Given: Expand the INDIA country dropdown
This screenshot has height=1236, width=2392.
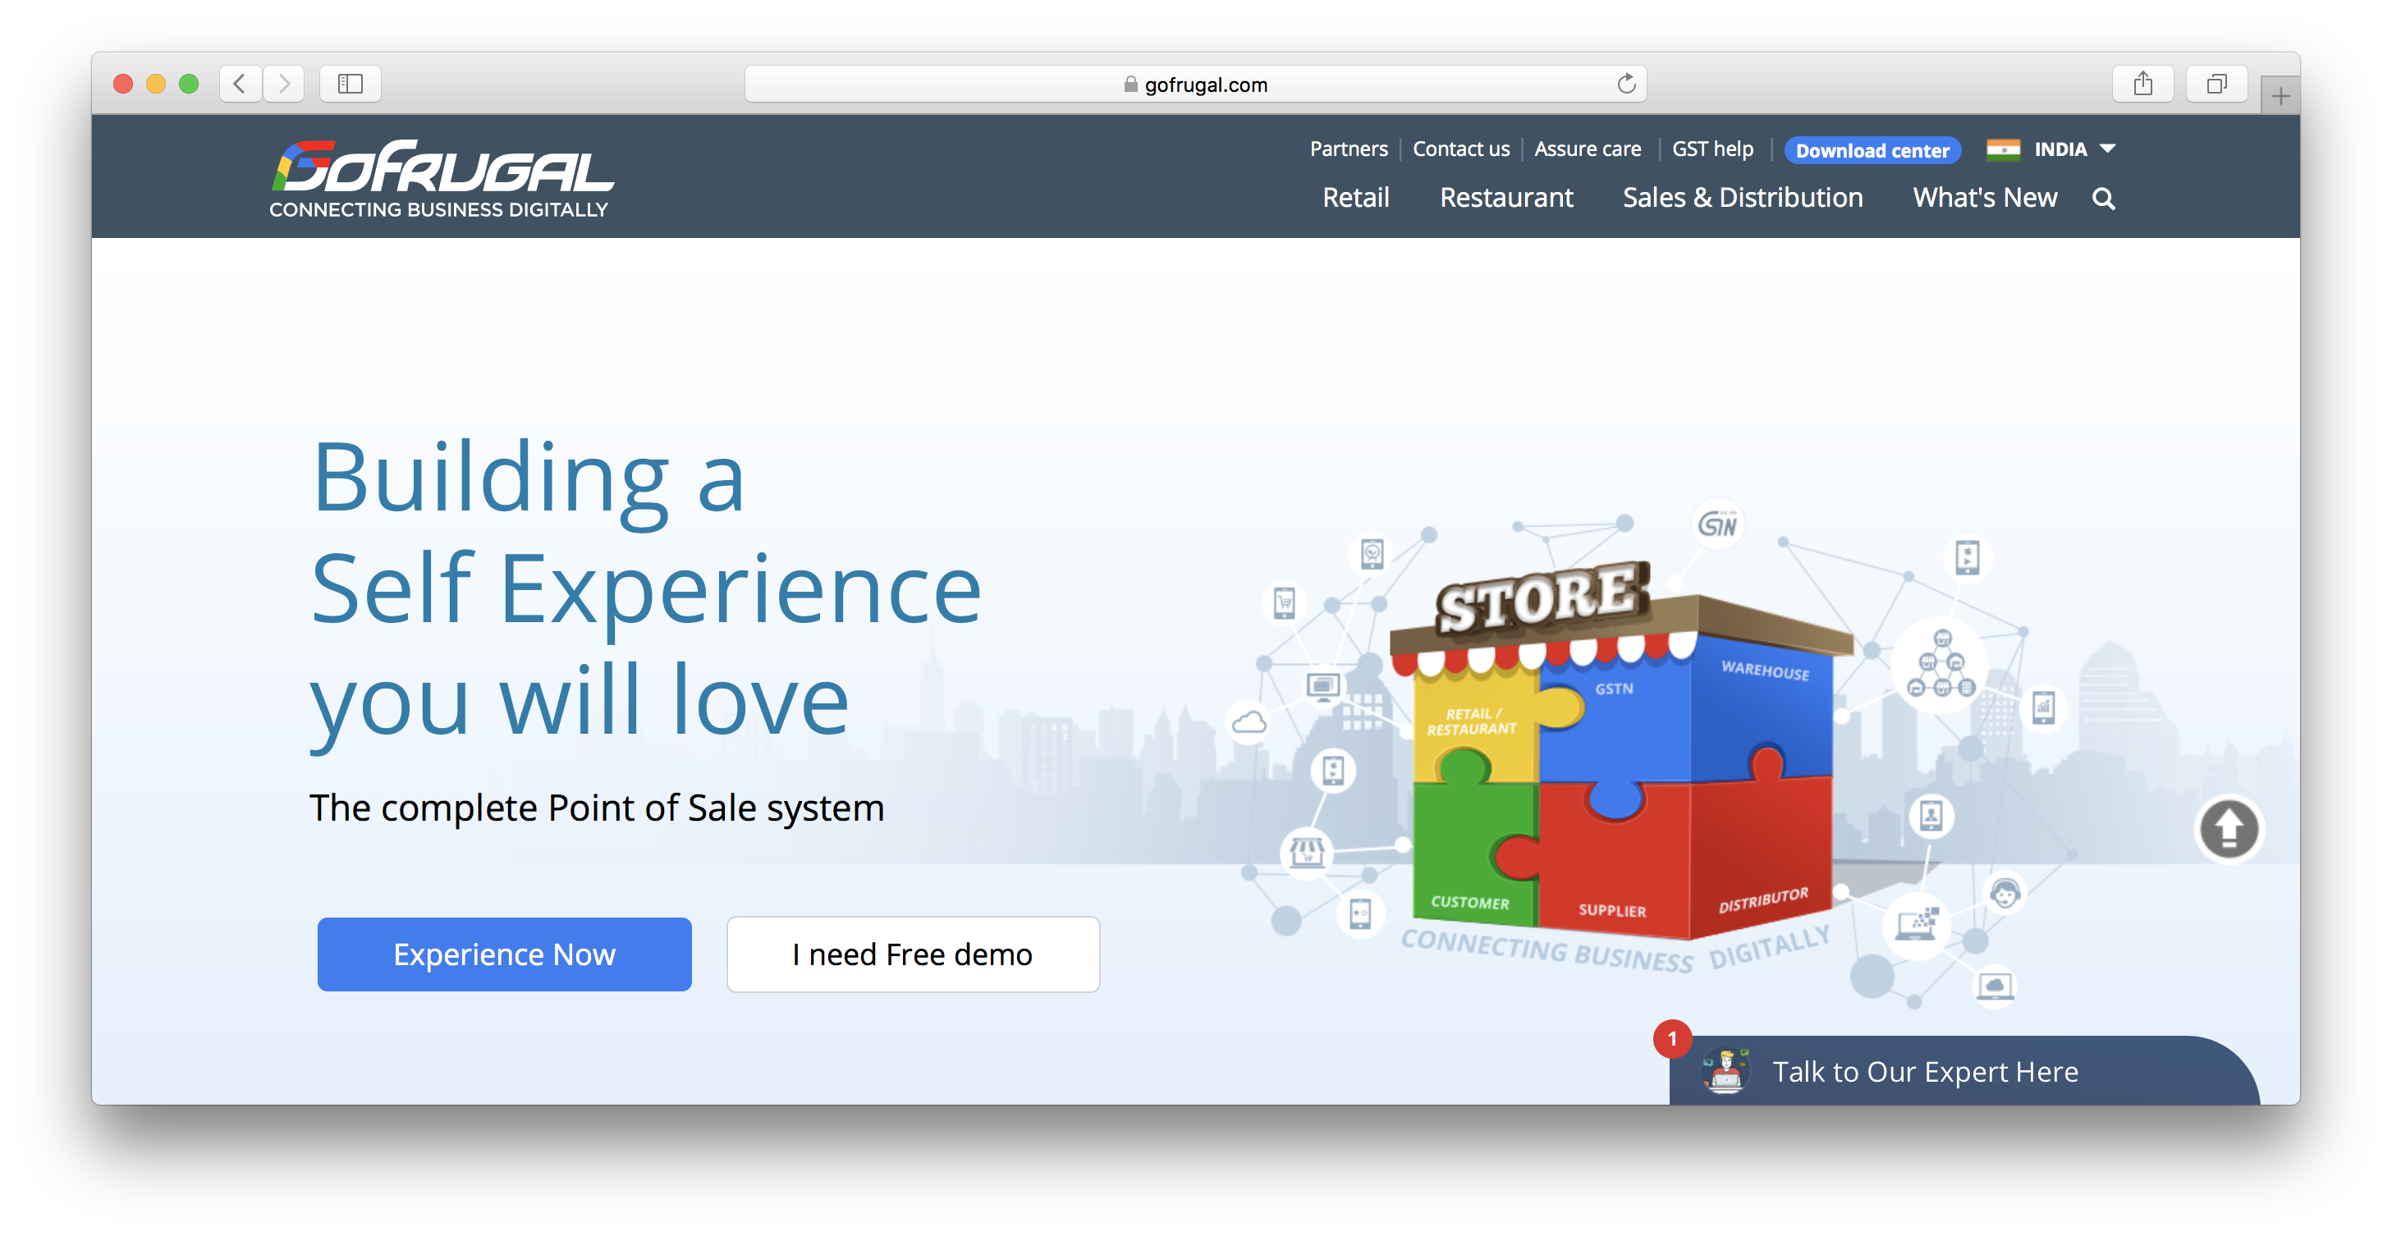Looking at the screenshot, I should point(2052,149).
